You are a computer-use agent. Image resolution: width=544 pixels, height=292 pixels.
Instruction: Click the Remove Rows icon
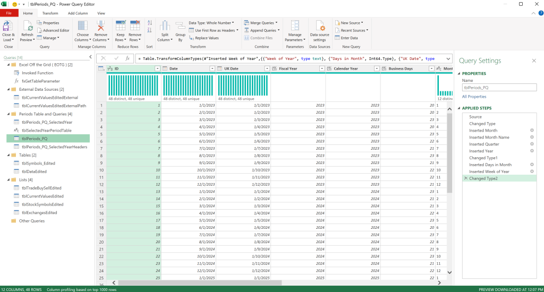coord(134,26)
